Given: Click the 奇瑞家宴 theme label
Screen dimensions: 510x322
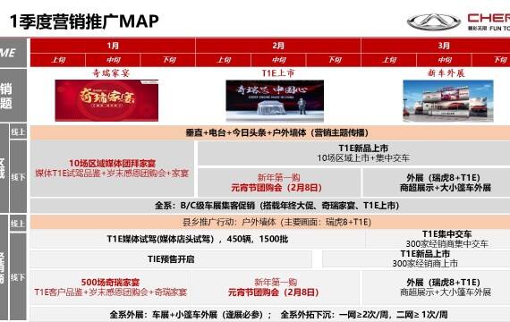Looking at the screenshot, I should coord(111,73).
